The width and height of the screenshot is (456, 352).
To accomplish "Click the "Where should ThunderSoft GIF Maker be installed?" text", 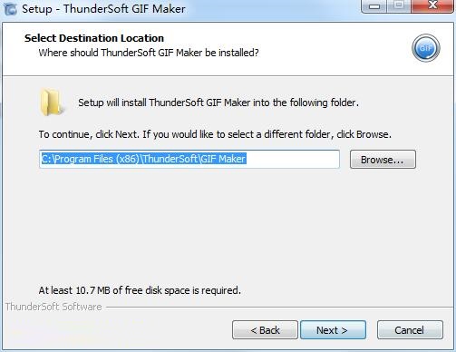I will 149,53.
